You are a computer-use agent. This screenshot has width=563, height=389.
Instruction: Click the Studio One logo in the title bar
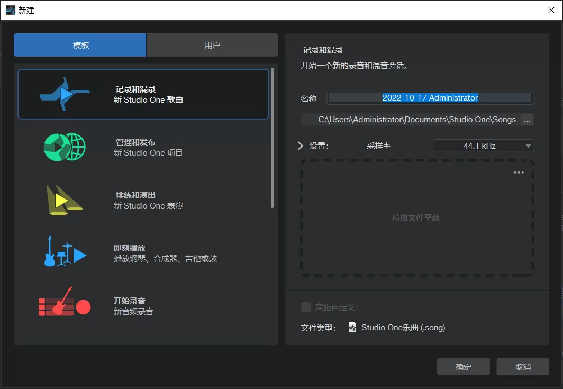coord(9,10)
